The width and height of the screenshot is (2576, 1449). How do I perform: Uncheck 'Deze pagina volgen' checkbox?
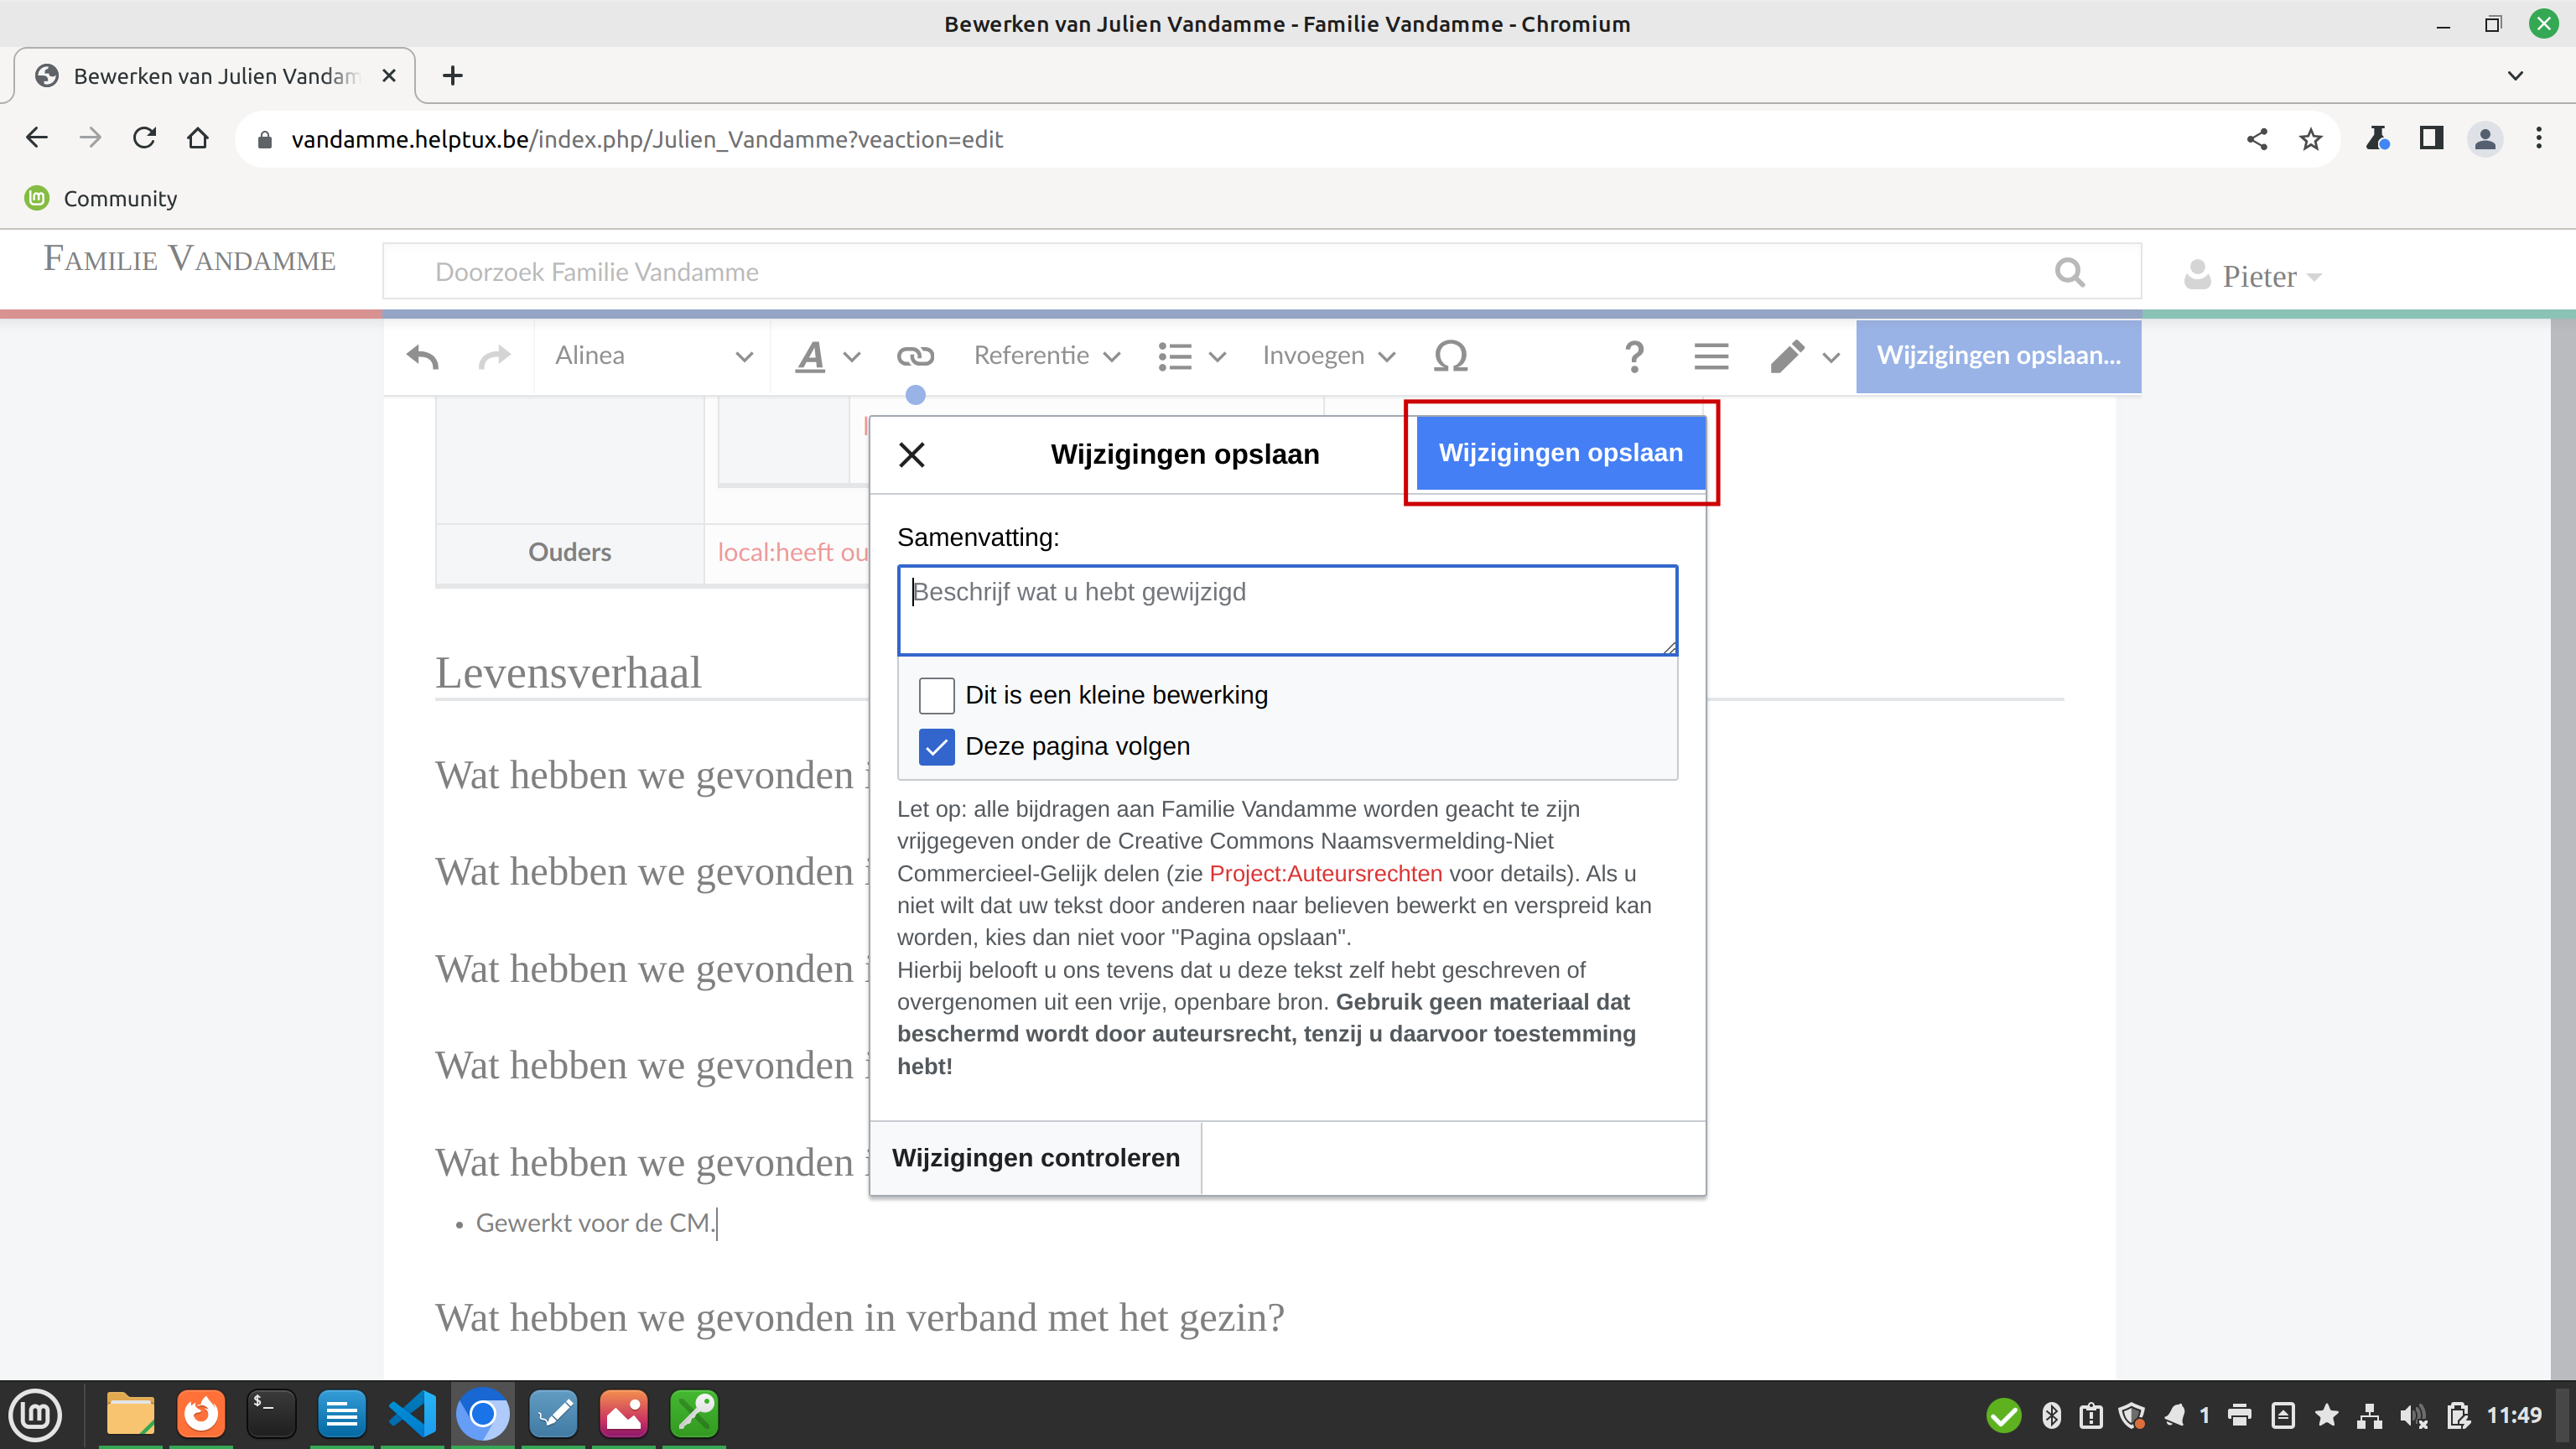[936, 747]
